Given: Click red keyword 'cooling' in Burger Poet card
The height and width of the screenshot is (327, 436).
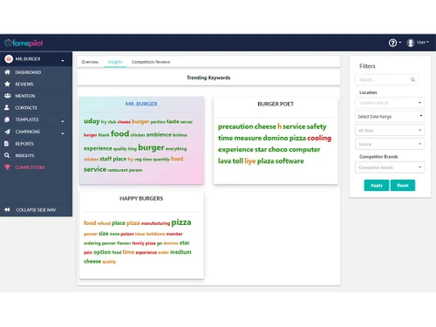Looking at the screenshot, I should [x=319, y=138].
